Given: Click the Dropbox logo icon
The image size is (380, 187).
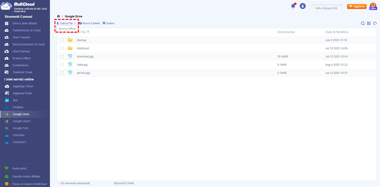Looking at the screenshot, I should click(7, 107).
